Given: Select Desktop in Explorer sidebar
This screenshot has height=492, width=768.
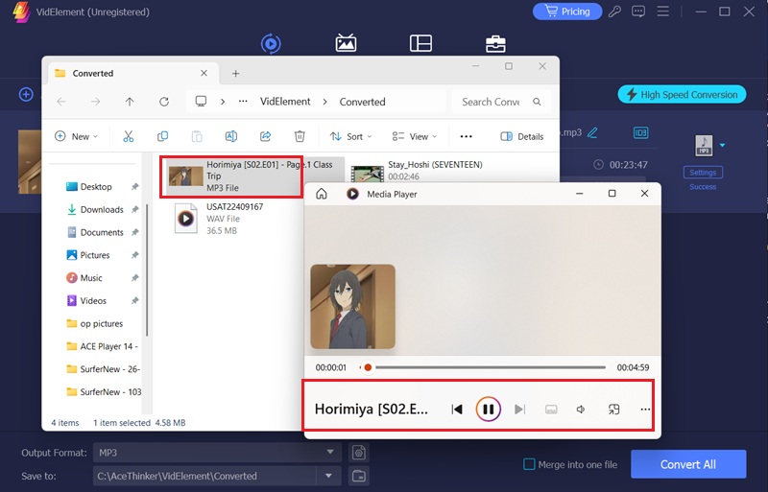Looking at the screenshot, I should [x=96, y=186].
